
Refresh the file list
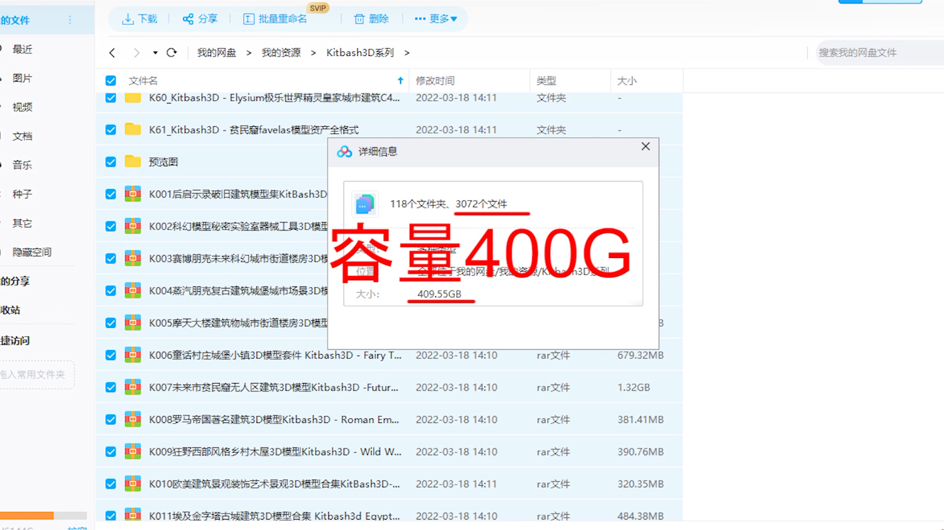coord(172,52)
